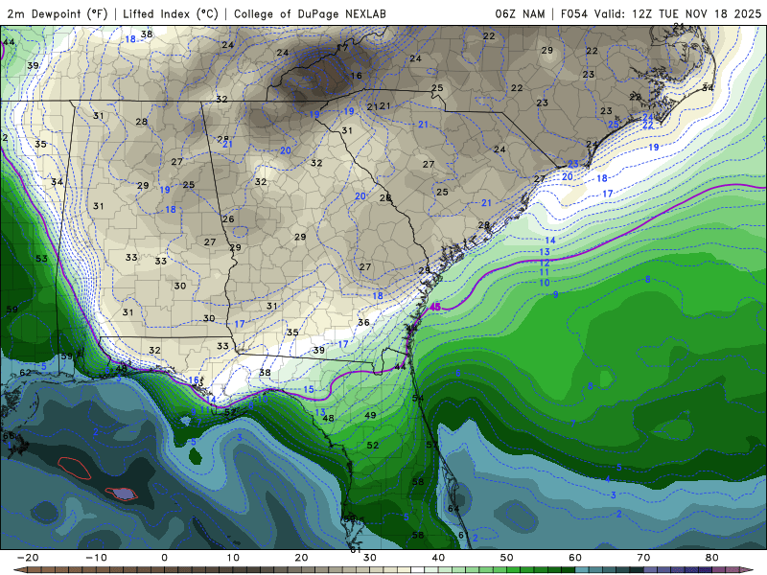Click the '-10' label on the color scale
Screen dimensions: 767x575
(96, 558)
